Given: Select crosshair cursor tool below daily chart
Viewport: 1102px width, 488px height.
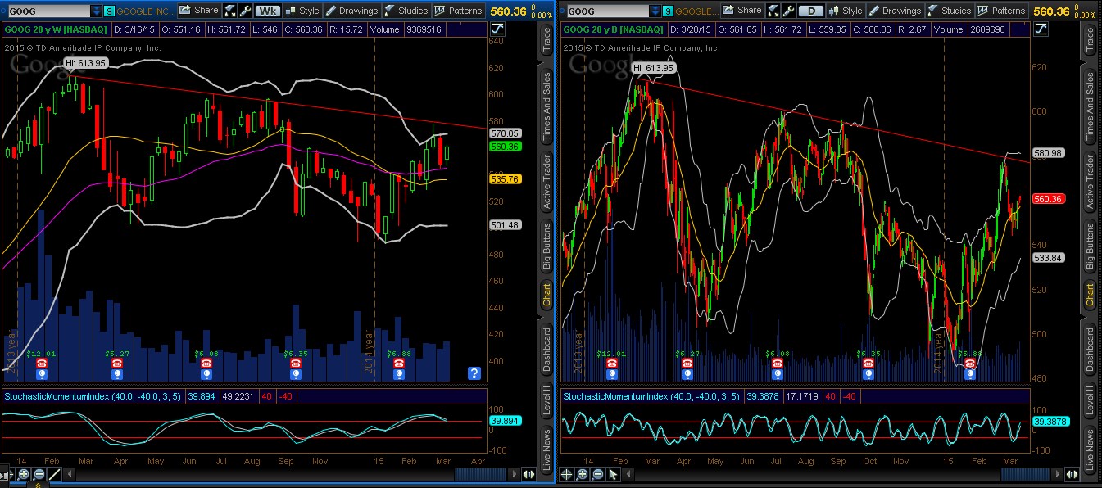Looking at the screenshot, I should (x=566, y=474).
